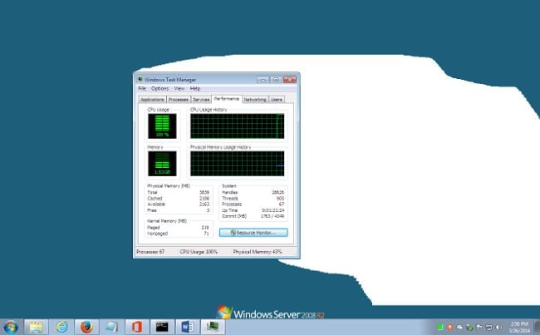This screenshot has width=540, height=335.
Task: Open Windows Explorer from the taskbar
Action: (37, 327)
